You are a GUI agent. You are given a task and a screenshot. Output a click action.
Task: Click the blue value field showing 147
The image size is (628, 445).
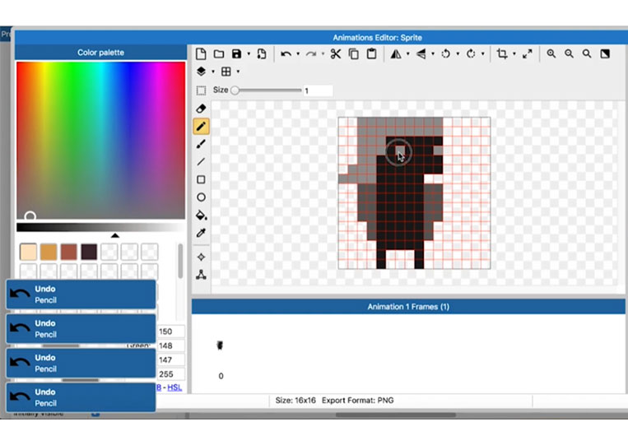pyautogui.click(x=171, y=360)
